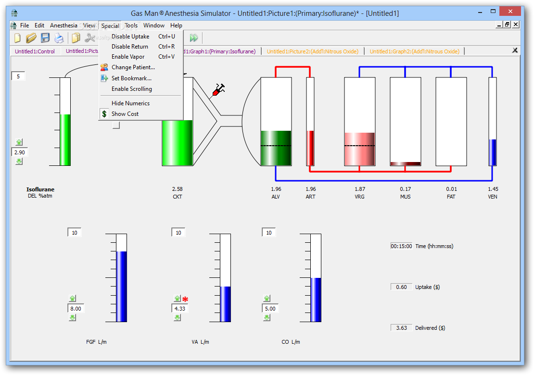Screen dimensions: 534x375
Task: Select Enable Vapor menu entry
Action: coord(141,57)
